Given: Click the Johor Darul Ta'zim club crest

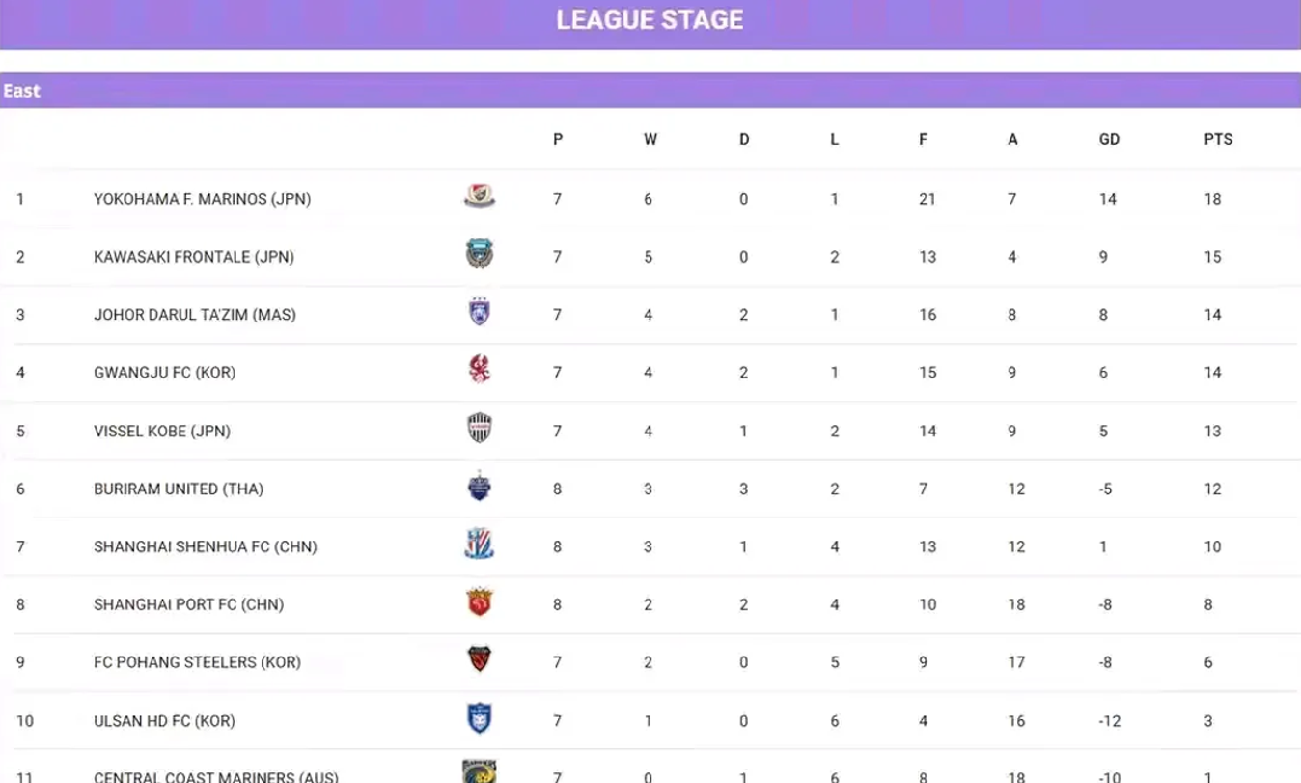Looking at the screenshot, I should point(479,313).
